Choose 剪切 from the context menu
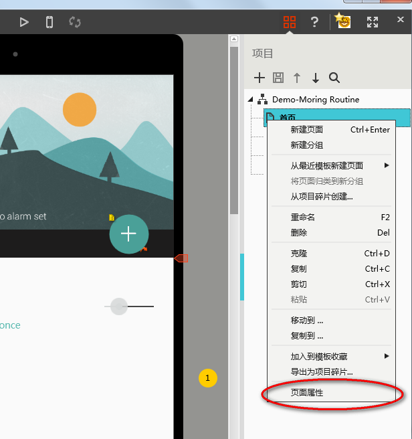Image resolution: width=412 pixels, height=439 pixels. [x=331, y=284]
